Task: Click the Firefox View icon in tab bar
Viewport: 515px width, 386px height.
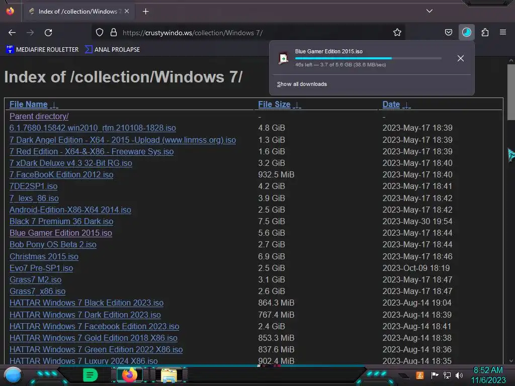Action: pyautogui.click(x=10, y=11)
